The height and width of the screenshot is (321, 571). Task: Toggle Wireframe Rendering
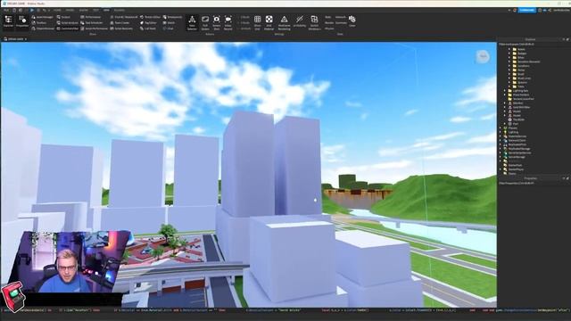tap(284, 22)
